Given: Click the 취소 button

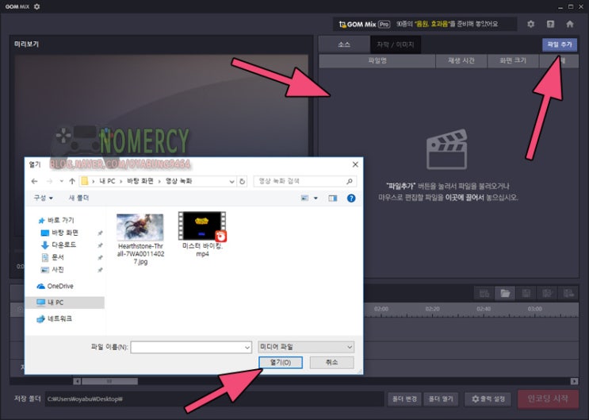Looking at the screenshot, I should pyautogui.click(x=331, y=362).
